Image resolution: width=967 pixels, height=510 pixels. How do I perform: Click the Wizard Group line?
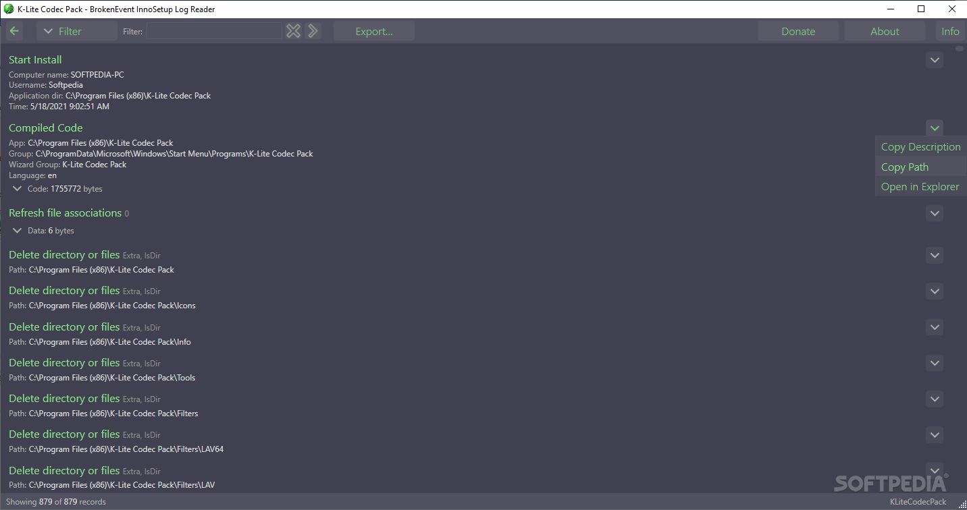click(68, 165)
